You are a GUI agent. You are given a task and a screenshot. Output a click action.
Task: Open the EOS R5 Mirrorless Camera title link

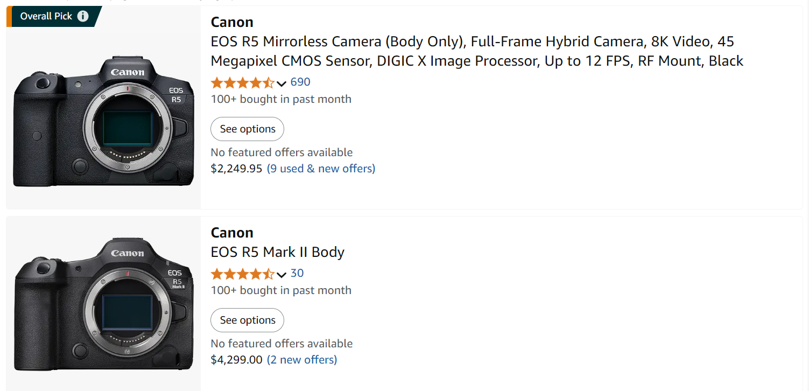477,51
